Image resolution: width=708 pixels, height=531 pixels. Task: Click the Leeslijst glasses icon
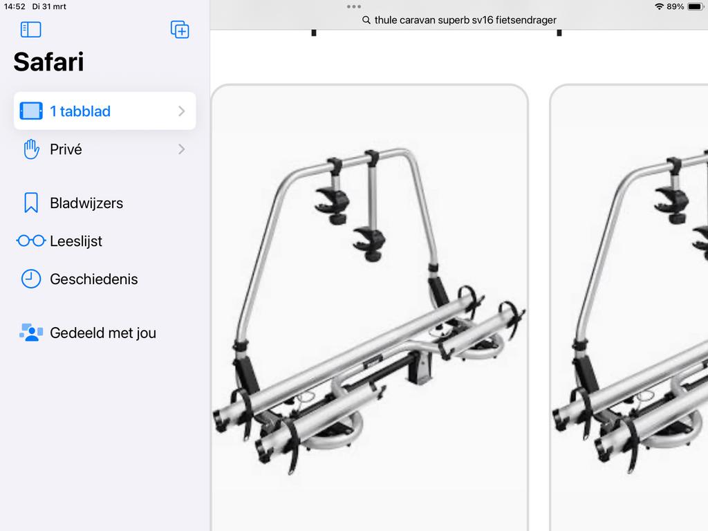[x=31, y=241]
